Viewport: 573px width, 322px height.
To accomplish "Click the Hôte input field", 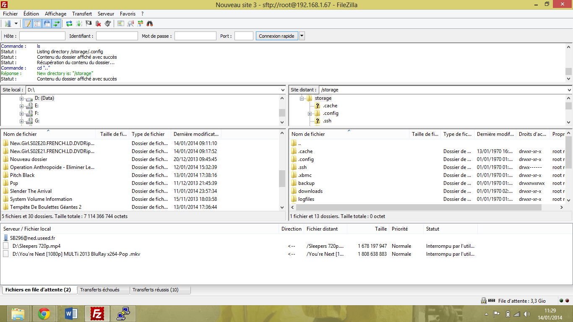I will click(x=42, y=36).
